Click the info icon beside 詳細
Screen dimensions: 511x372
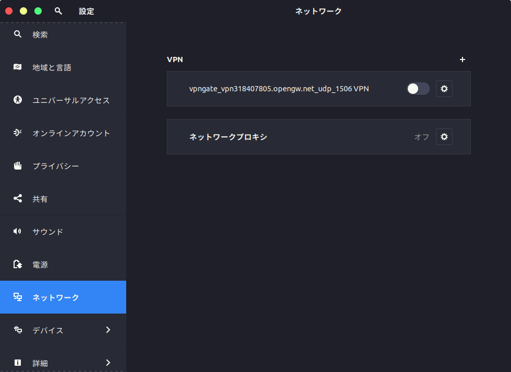(x=18, y=363)
